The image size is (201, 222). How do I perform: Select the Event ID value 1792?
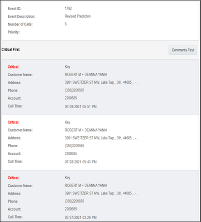pyautogui.click(x=68, y=9)
